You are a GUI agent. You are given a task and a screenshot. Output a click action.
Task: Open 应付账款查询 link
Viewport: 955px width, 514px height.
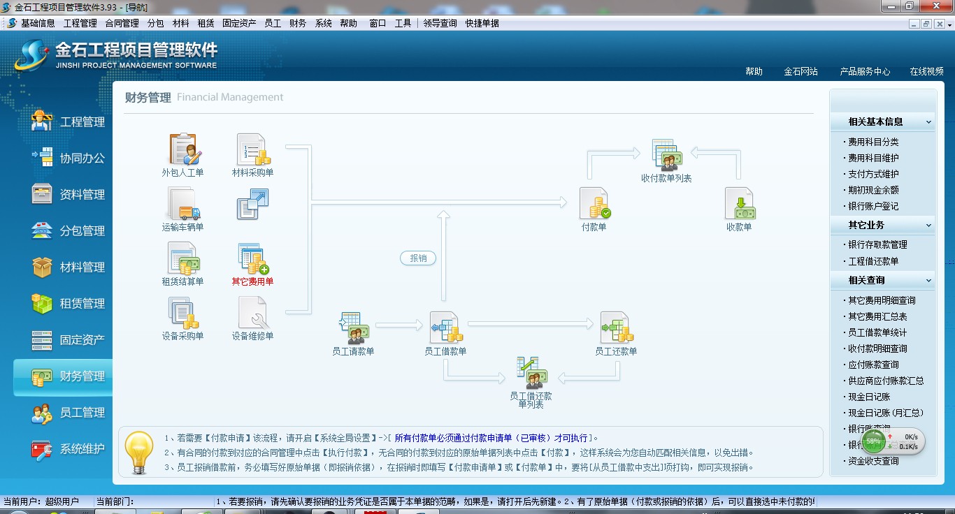874,365
